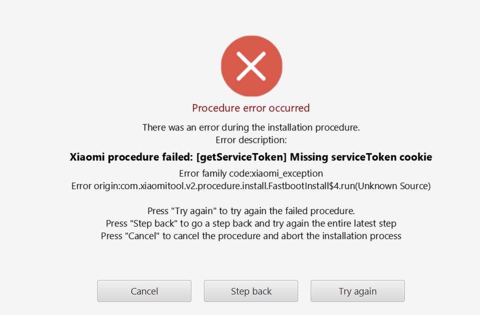Click the red X error icon
This screenshot has width=480, height=315.
point(251,66)
